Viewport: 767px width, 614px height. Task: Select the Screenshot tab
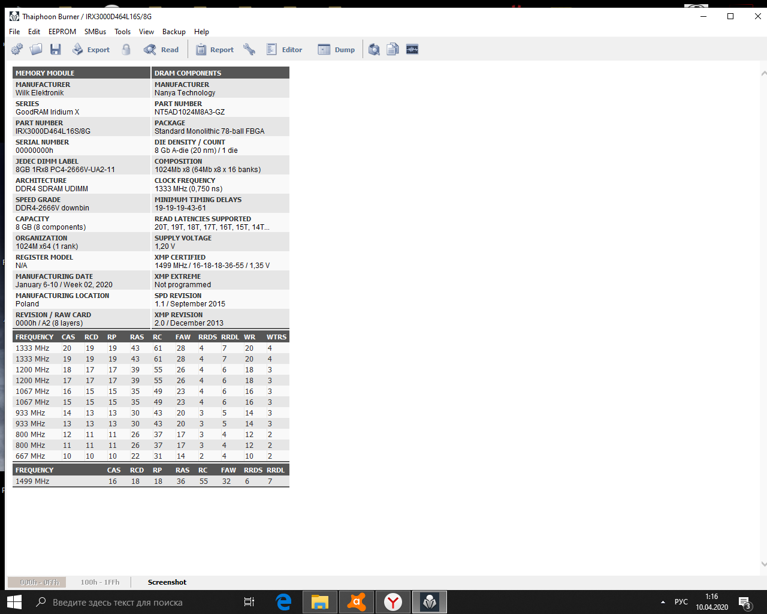(x=167, y=582)
